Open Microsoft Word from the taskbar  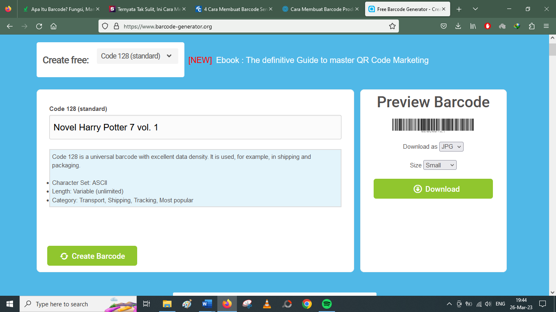coord(207,304)
